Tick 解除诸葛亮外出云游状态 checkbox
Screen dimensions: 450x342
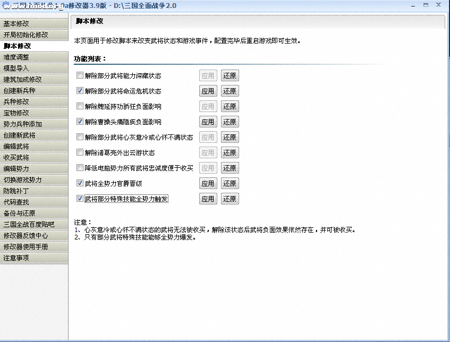click(80, 152)
